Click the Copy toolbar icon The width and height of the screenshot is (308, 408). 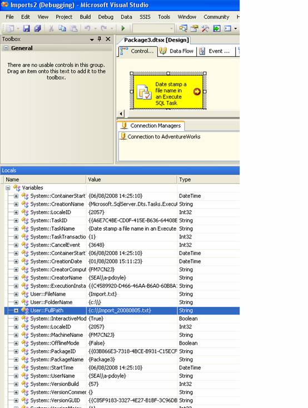62,28
